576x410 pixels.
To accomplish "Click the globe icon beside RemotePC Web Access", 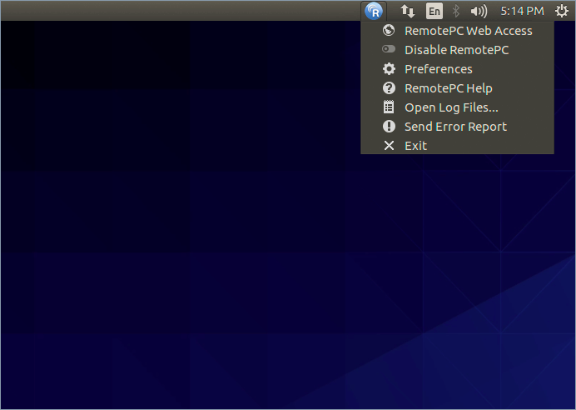I will click(389, 30).
